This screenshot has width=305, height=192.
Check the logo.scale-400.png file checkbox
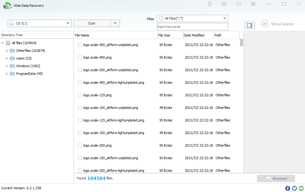click(79, 57)
